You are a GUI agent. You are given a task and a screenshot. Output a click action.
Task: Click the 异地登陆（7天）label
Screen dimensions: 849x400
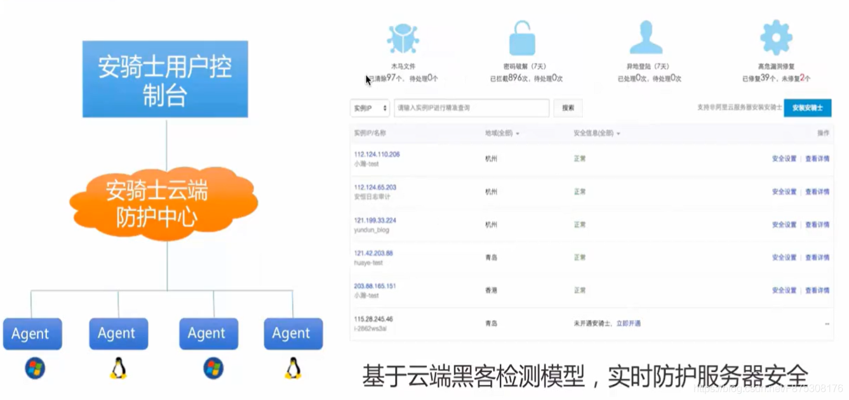coord(648,67)
